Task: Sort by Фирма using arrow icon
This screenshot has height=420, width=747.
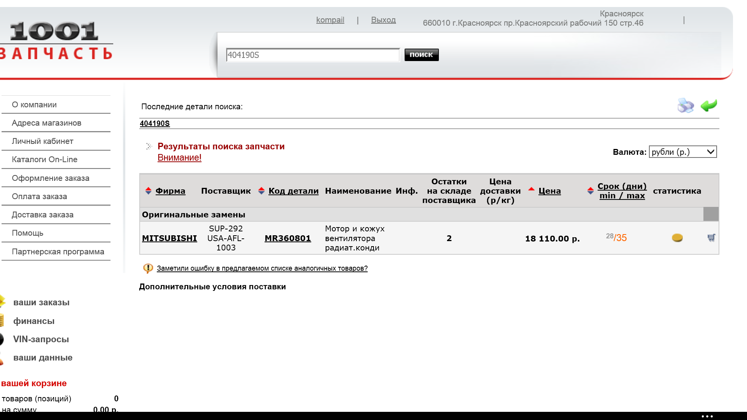Action: (x=148, y=191)
